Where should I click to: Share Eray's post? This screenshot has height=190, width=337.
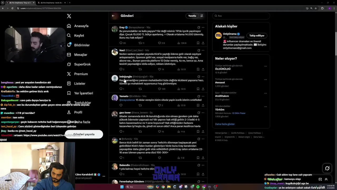pos(203,43)
